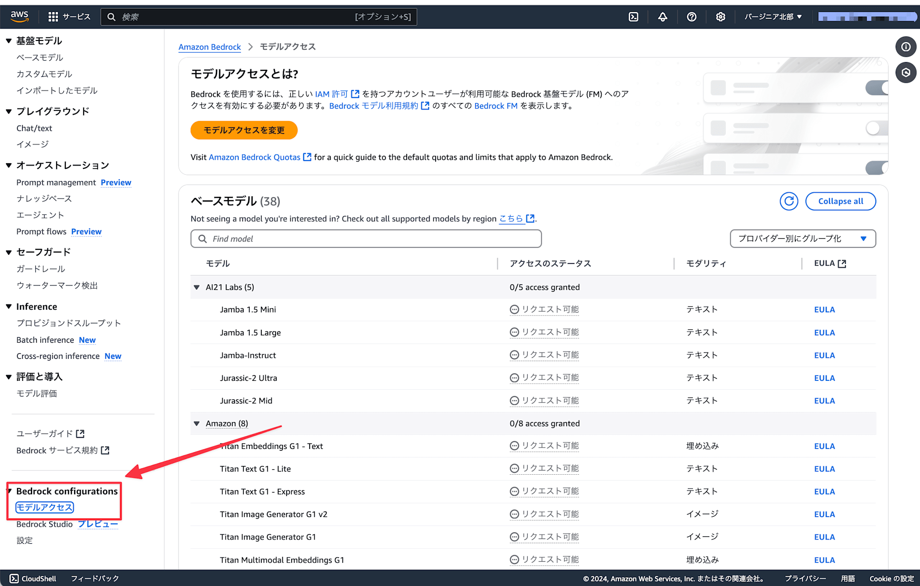Open カスタムモデル in sidebar
The width and height of the screenshot is (920, 586).
44,74
